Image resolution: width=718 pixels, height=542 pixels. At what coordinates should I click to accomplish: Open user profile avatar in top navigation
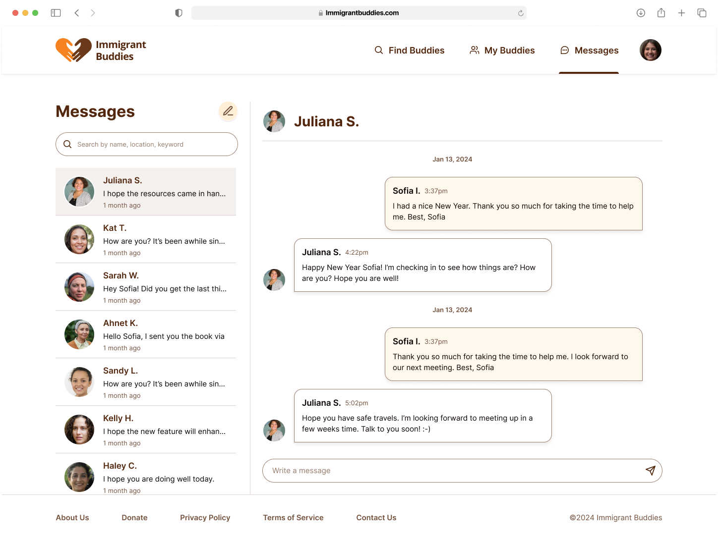coord(651,50)
